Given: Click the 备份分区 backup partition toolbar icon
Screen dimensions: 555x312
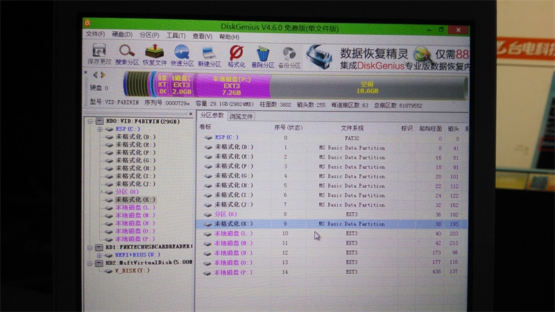Looking at the screenshot, I should [x=289, y=58].
